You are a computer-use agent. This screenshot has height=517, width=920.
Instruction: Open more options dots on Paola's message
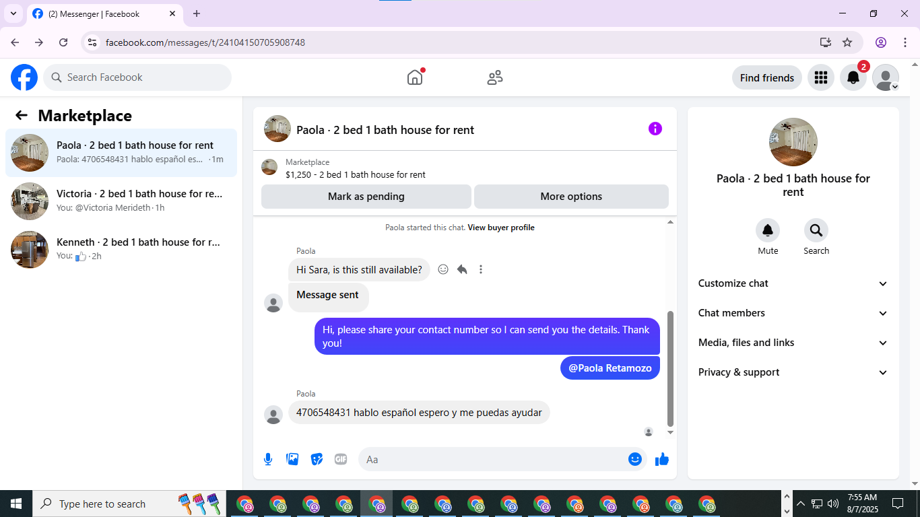(481, 269)
